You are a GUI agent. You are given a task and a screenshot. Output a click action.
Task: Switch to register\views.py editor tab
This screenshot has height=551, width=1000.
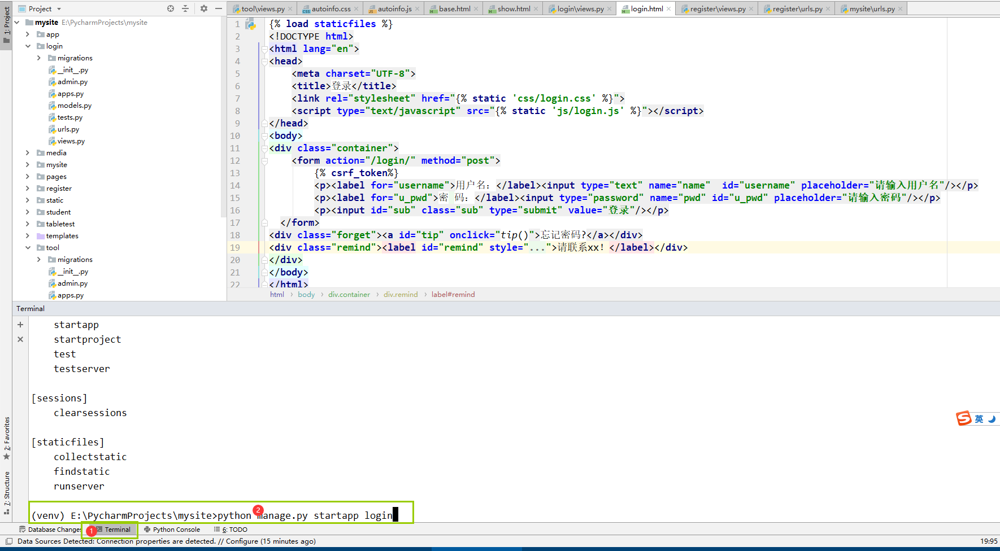click(x=718, y=8)
